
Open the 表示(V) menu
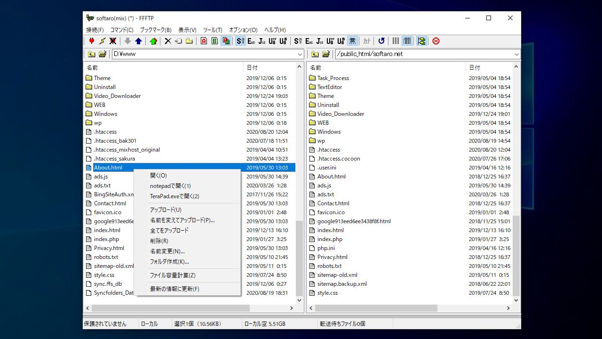187,30
